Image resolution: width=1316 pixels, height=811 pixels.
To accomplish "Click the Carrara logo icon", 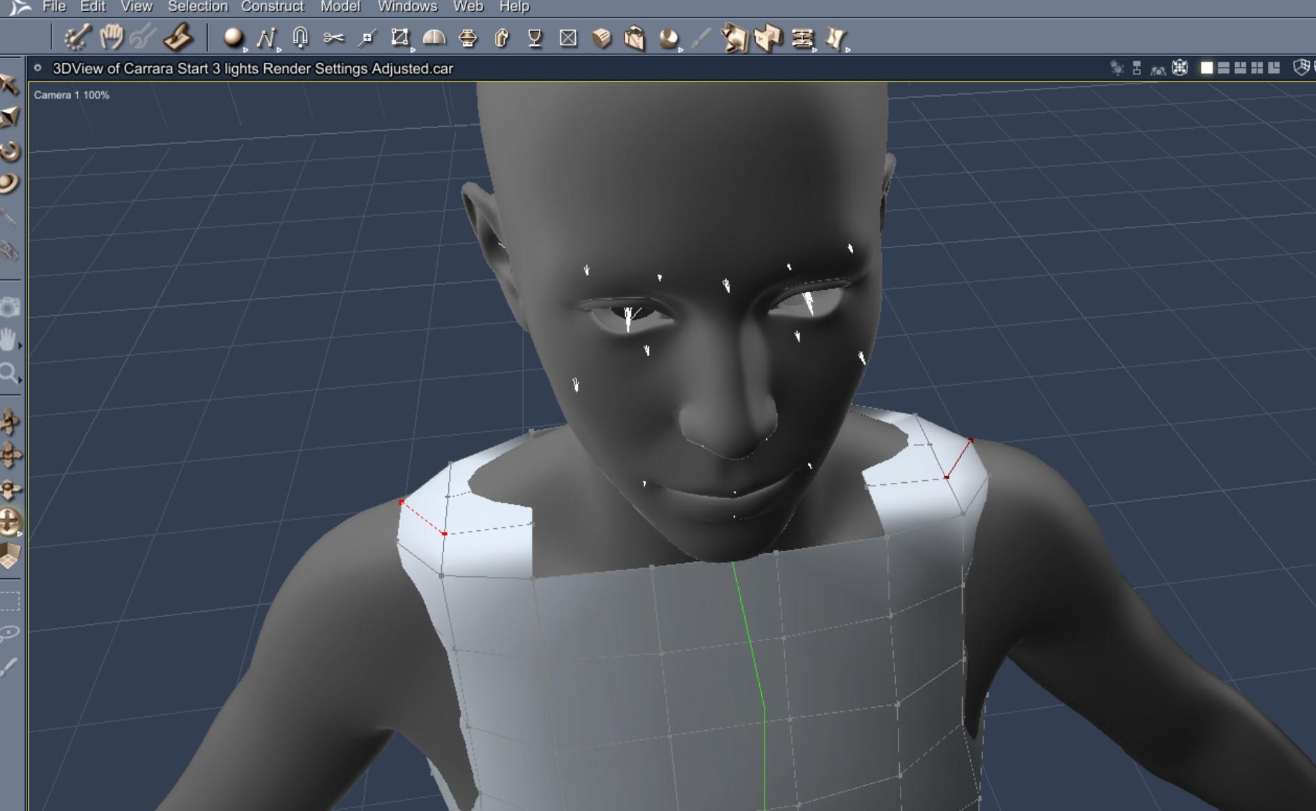I will (x=20, y=7).
